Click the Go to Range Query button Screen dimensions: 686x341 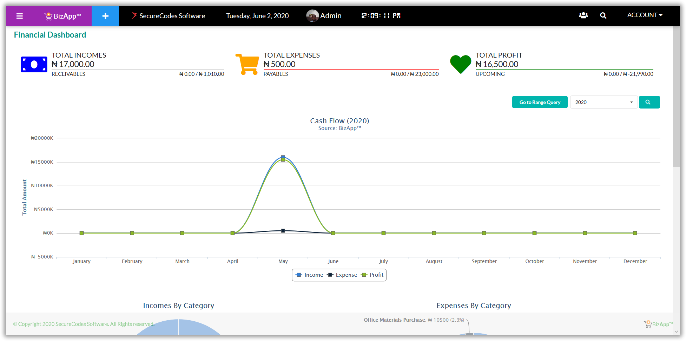coord(540,102)
